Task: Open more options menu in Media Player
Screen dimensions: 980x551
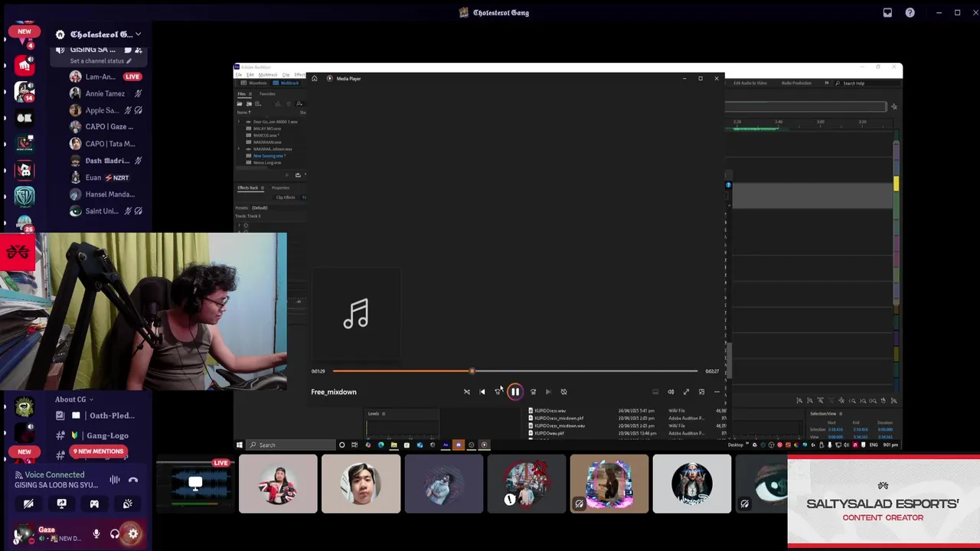Action: point(717,392)
